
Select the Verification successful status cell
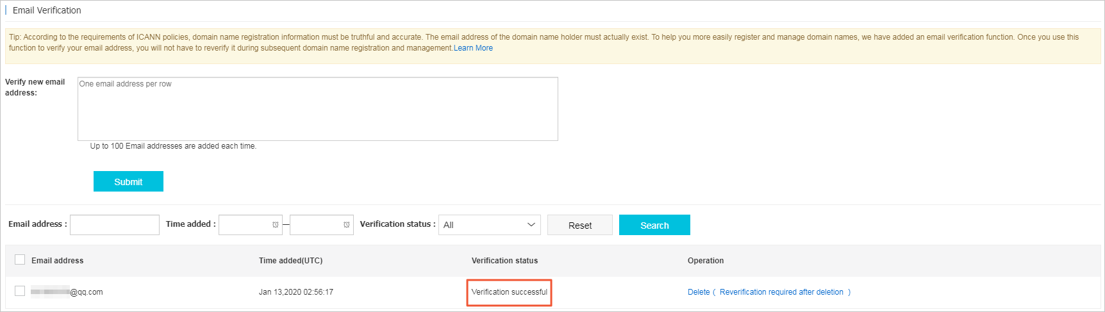click(509, 292)
